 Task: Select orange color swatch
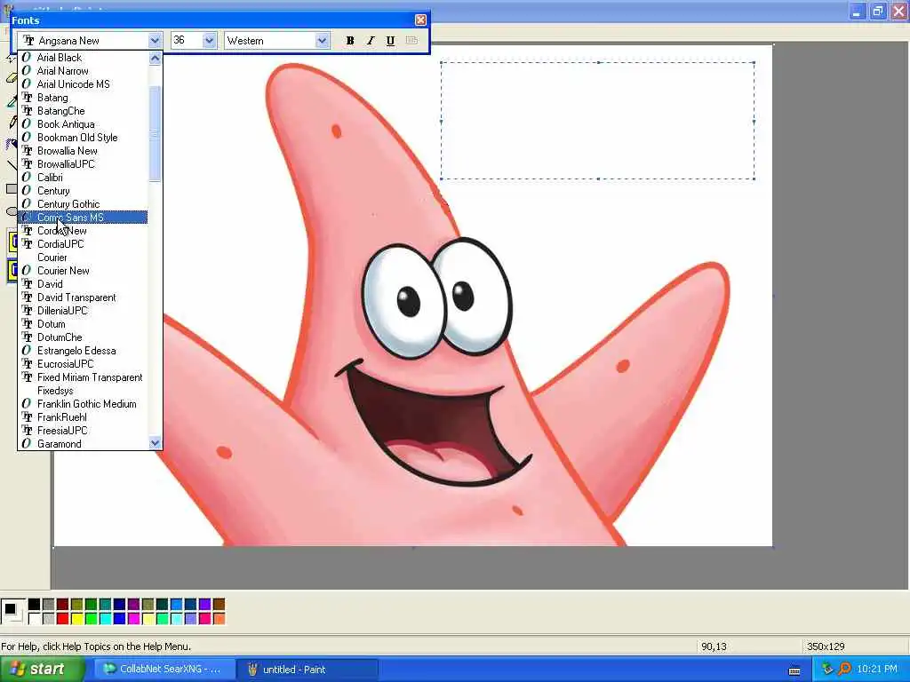(219, 618)
